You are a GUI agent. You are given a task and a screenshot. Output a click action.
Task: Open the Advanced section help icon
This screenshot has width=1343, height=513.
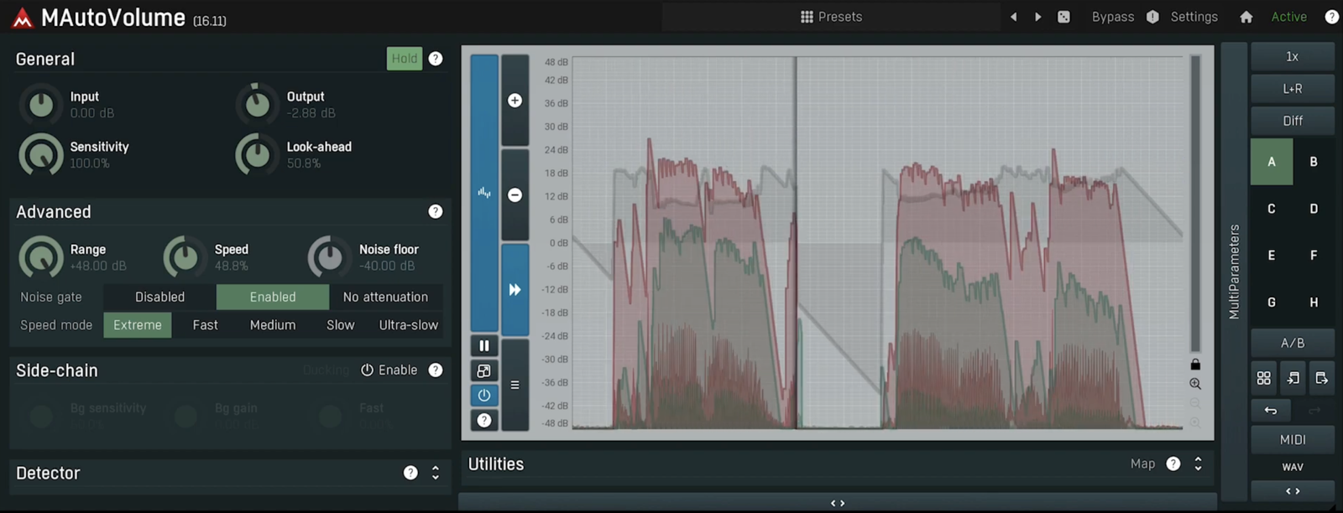(x=436, y=211)
